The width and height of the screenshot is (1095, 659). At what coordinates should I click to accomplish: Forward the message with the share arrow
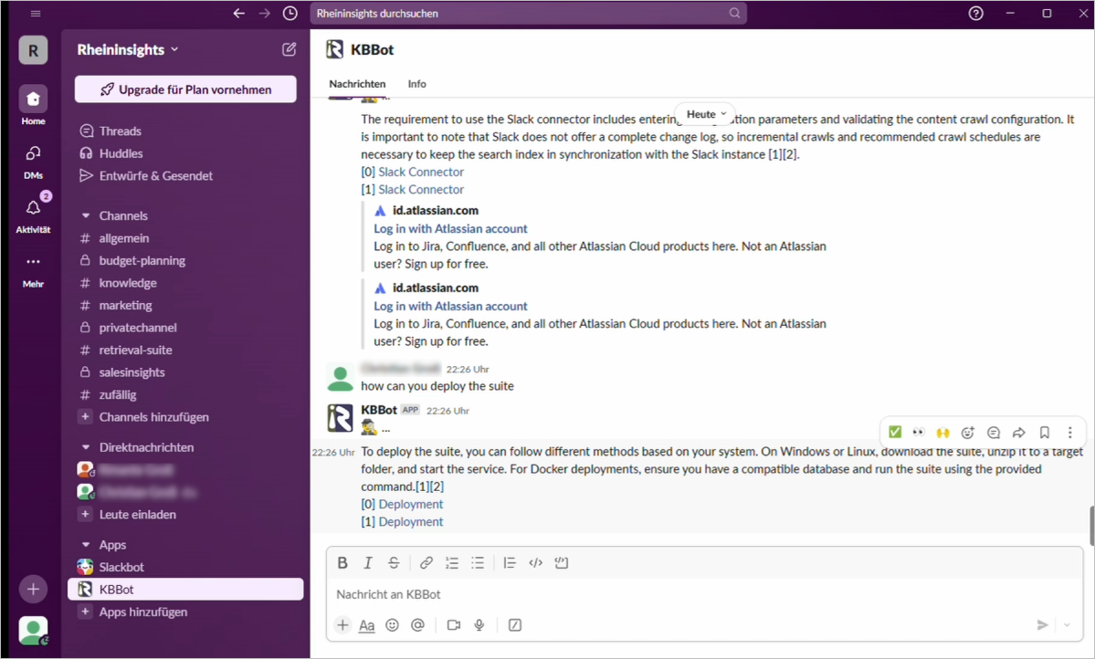click(x=1019, y=433)
